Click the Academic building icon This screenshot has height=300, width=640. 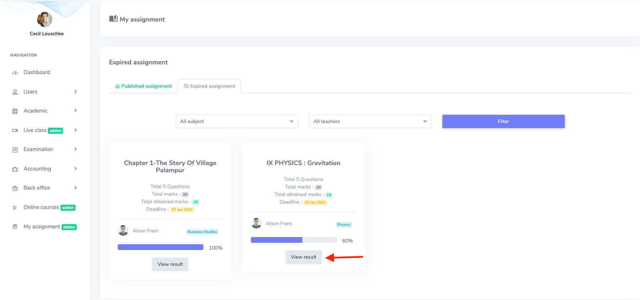pos(15,111)
